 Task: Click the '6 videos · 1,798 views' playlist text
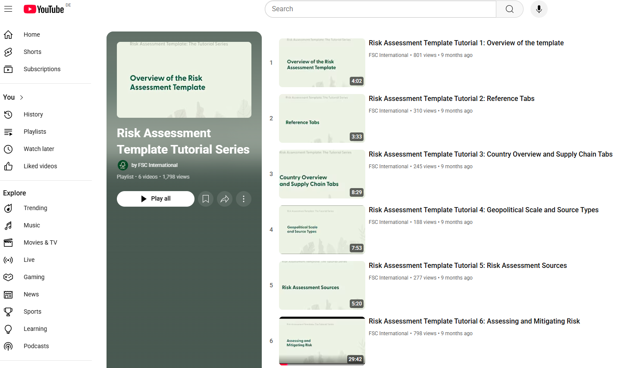click(164, 177)
